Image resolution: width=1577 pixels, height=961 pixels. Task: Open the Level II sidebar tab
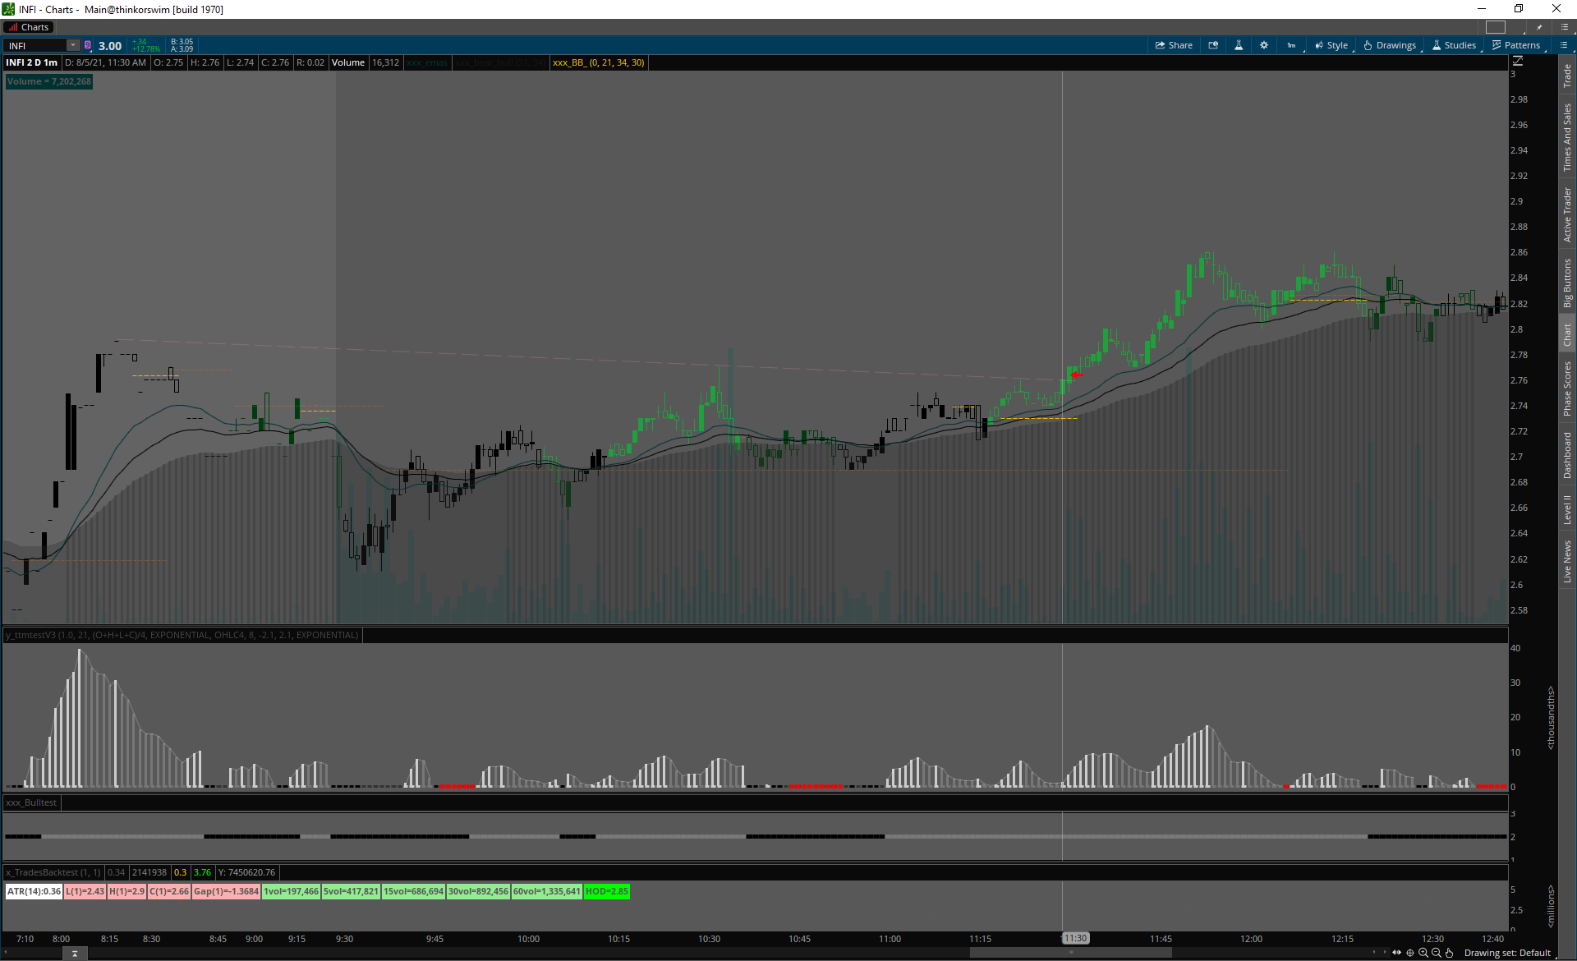coord(1567,509)
